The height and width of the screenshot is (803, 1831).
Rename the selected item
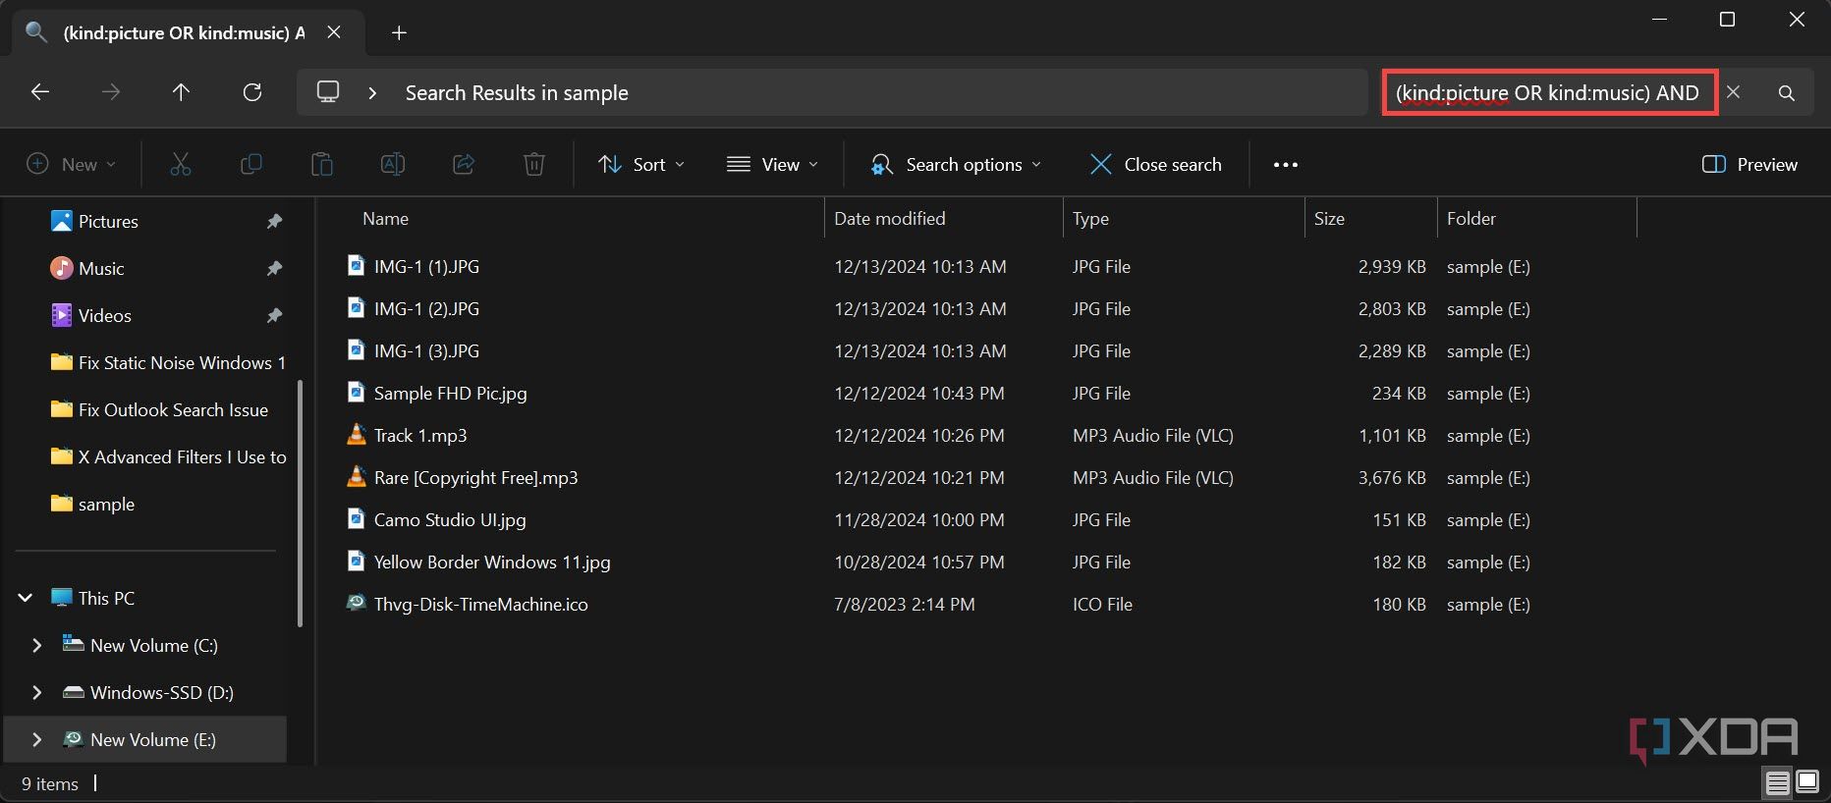[393, 164]
